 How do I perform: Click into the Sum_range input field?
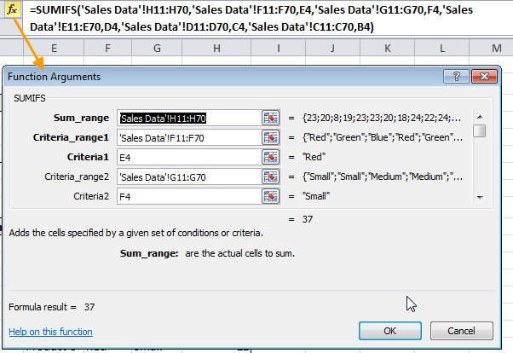[187, 118]
